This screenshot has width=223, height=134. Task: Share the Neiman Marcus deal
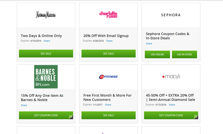point(47,41)
